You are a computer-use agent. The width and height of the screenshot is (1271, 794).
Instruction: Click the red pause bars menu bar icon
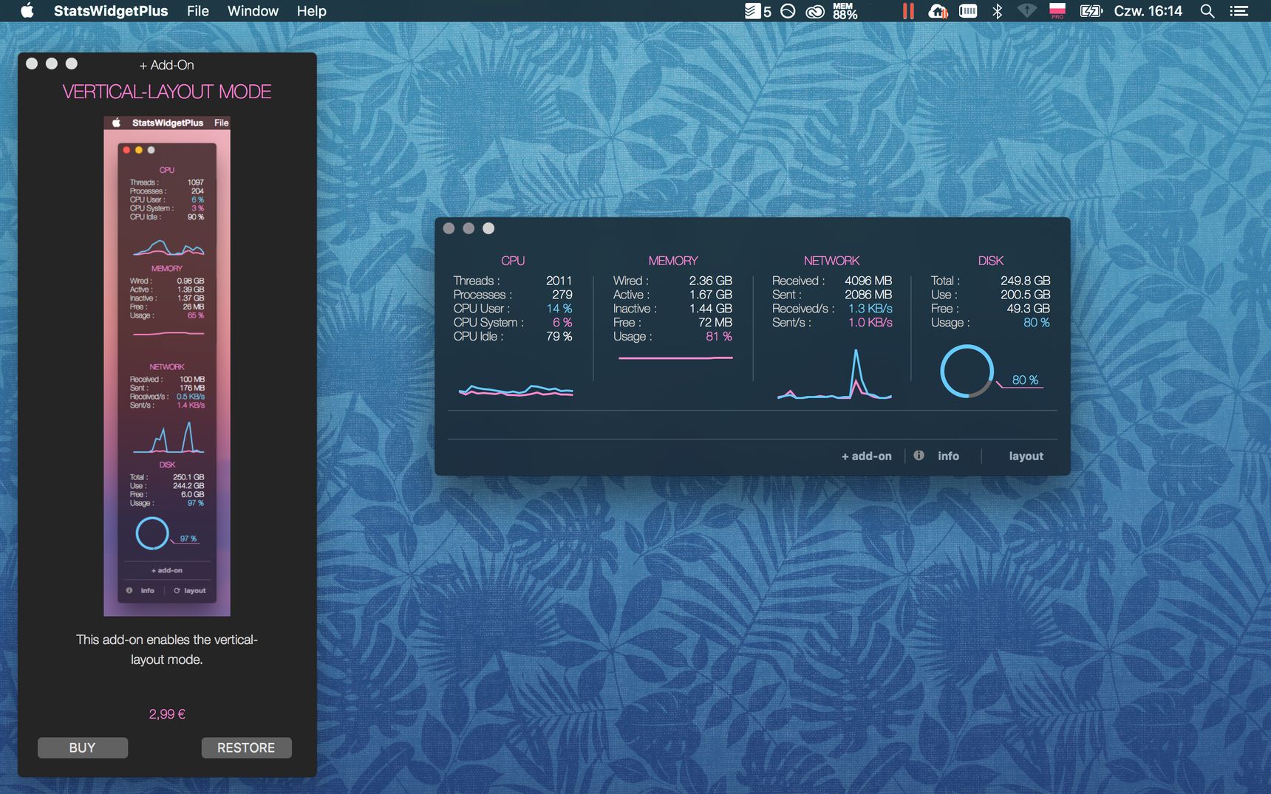pos(908,10)
